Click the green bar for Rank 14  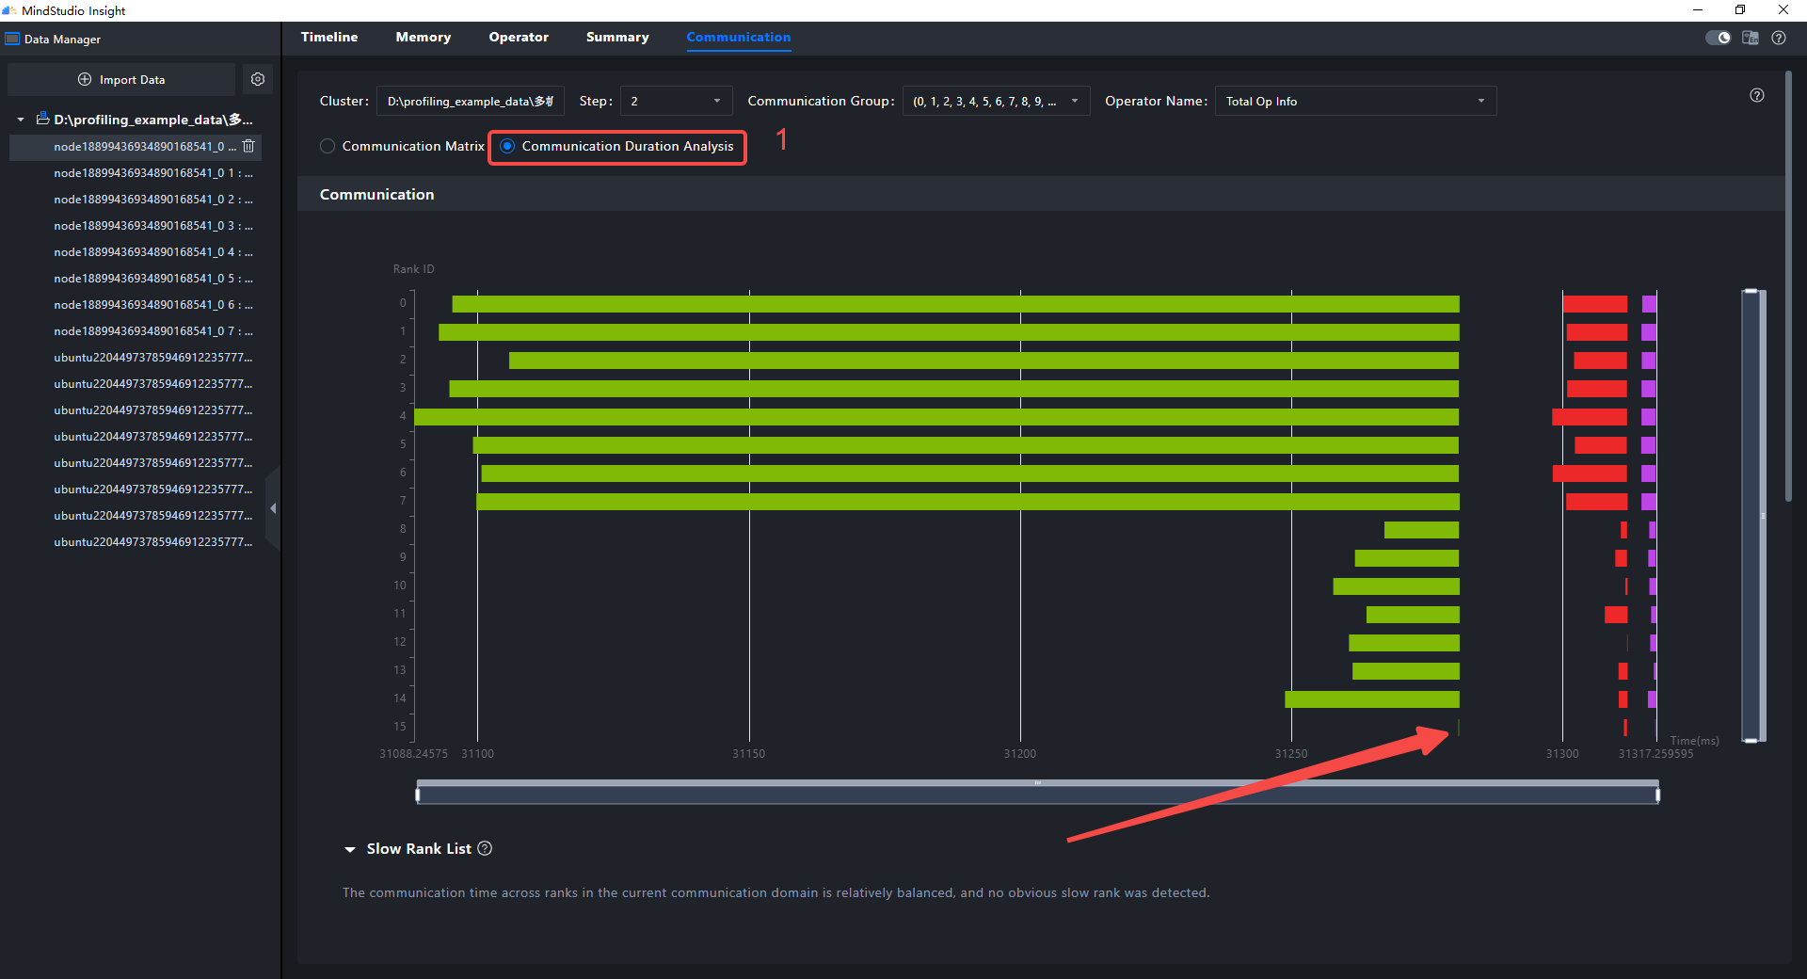(x=1372, y=699)
